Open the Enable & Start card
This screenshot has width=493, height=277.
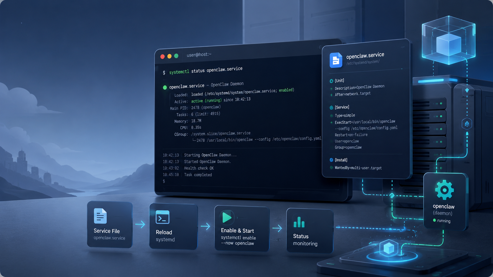point(242,228)
